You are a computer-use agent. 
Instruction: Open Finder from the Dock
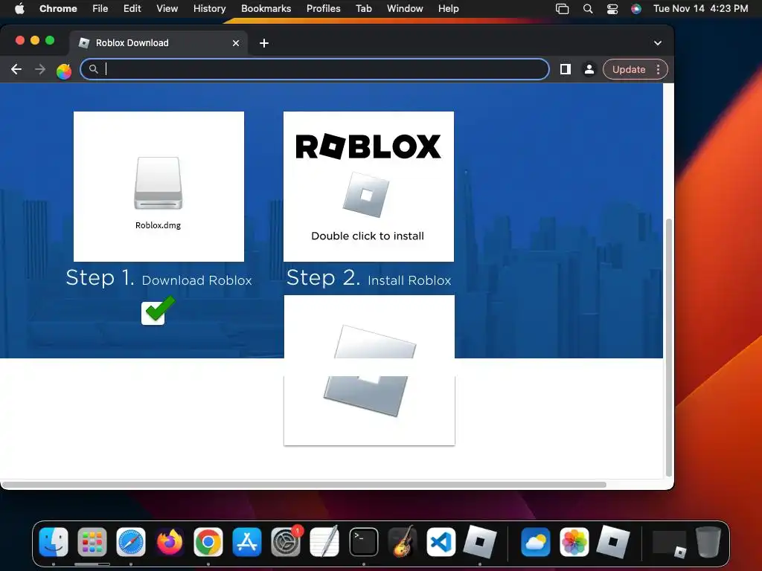(54, 542)
